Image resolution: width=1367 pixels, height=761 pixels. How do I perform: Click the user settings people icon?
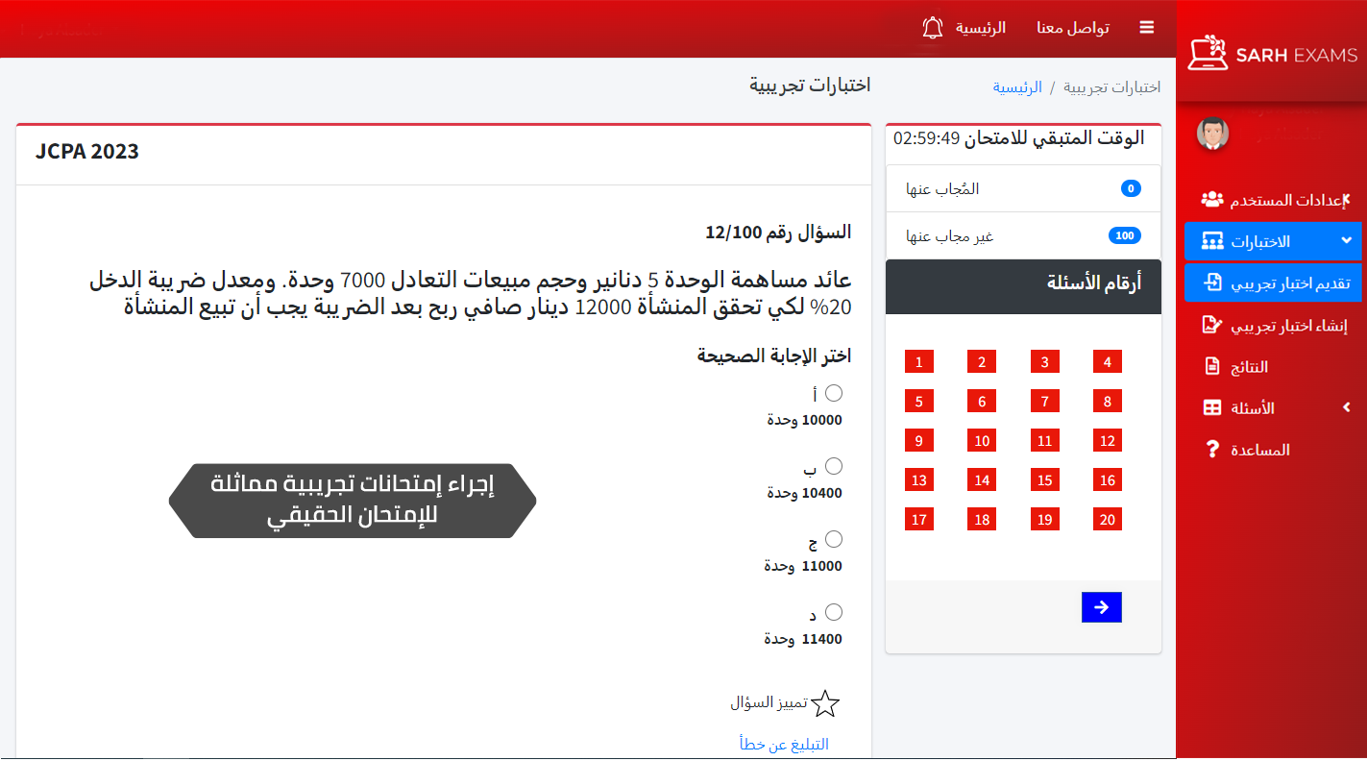(1212, 200)
